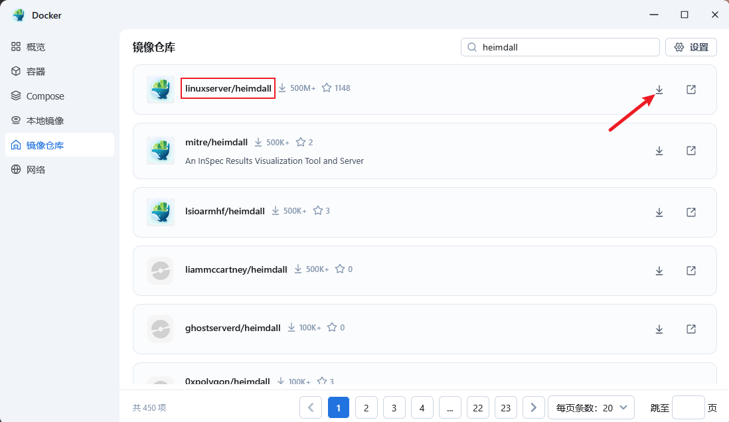Image resolution: width=729 pixels, height=422 pixels.
Task: Click the mitre/heimdall title text
Action: (216, 142)
